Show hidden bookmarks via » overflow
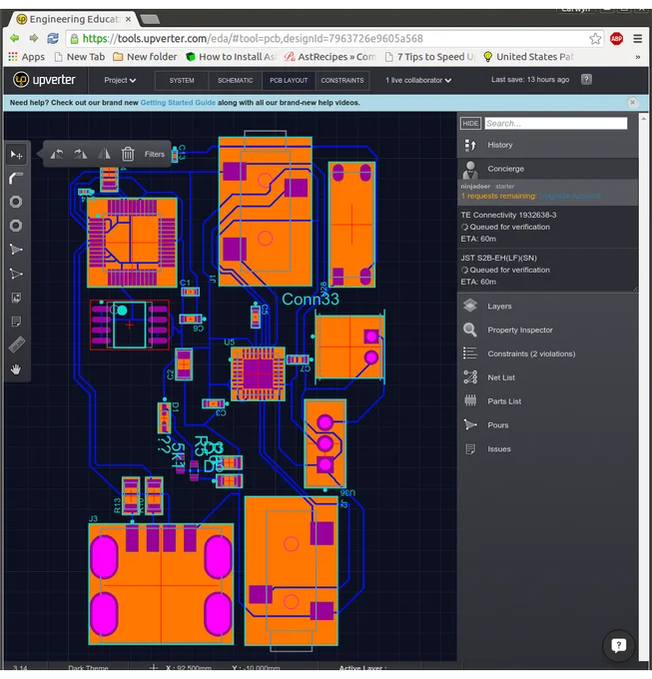Viewport: 652px width, 679px height. coord(638,57)
